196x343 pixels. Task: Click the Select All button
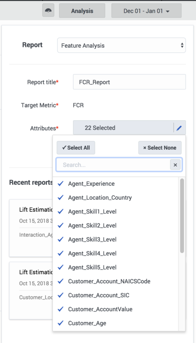coord(76,148)
